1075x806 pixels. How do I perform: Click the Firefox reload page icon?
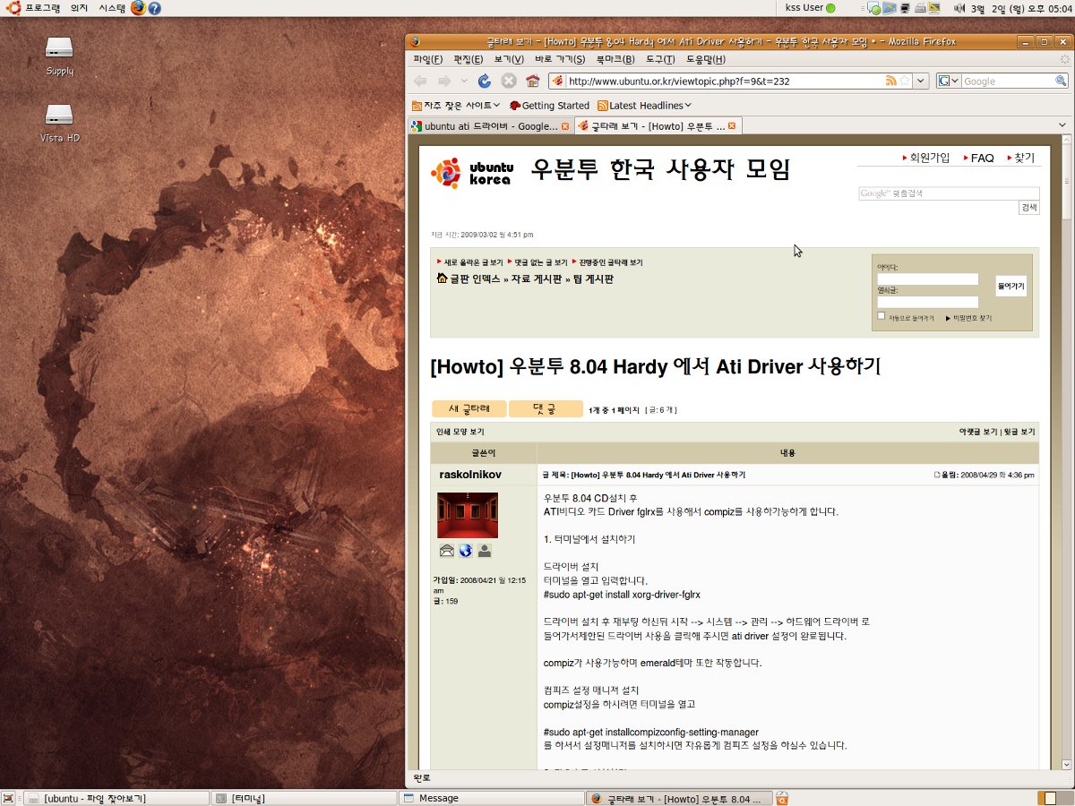(x=485, y=81)
